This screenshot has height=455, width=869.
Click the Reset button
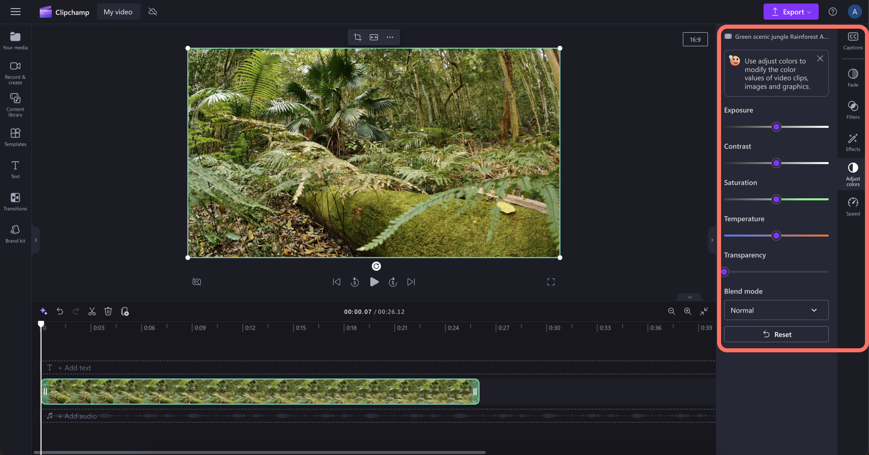pos(776,334)
